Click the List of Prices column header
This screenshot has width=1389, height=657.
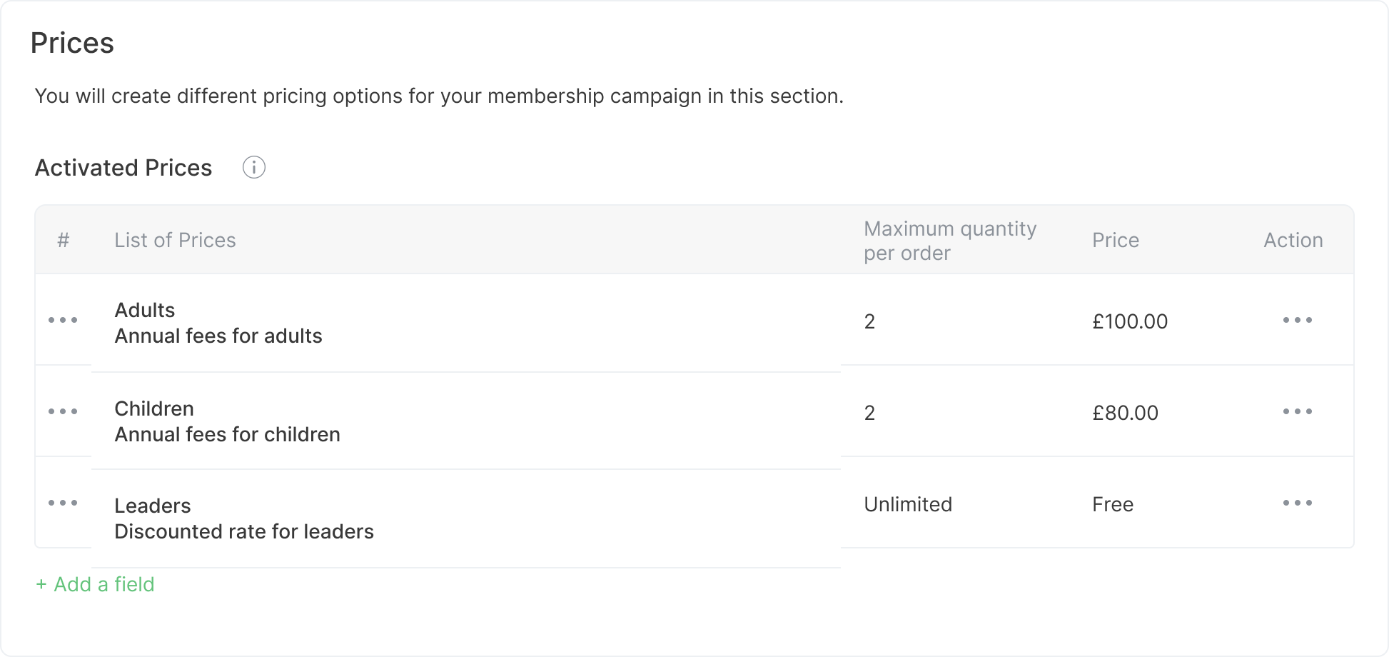[x=175, y=240]
